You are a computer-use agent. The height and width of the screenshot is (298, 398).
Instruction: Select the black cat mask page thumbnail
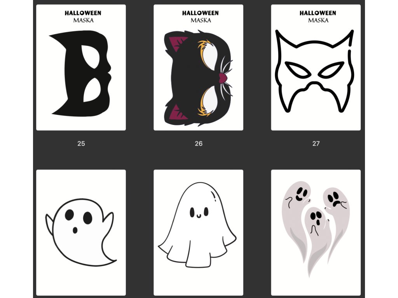(x=198, y=68)
